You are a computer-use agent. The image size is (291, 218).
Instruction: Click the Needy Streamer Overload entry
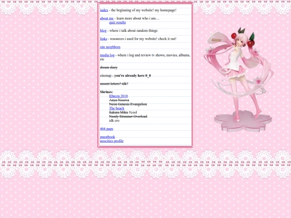pos(128,116)
